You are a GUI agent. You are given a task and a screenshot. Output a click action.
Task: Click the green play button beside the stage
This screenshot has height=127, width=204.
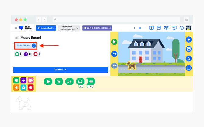114,42
